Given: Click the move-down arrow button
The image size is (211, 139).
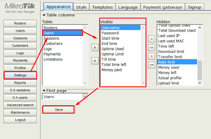Looking at the screenshot, I should [95, 60].
